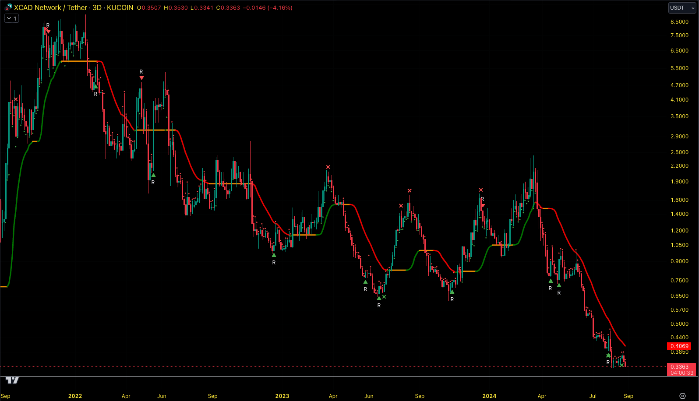Viewport: 699px width, 401px height.
Task: Click the 04:00:33 bar countdown timer
Action: coord(682,373)
